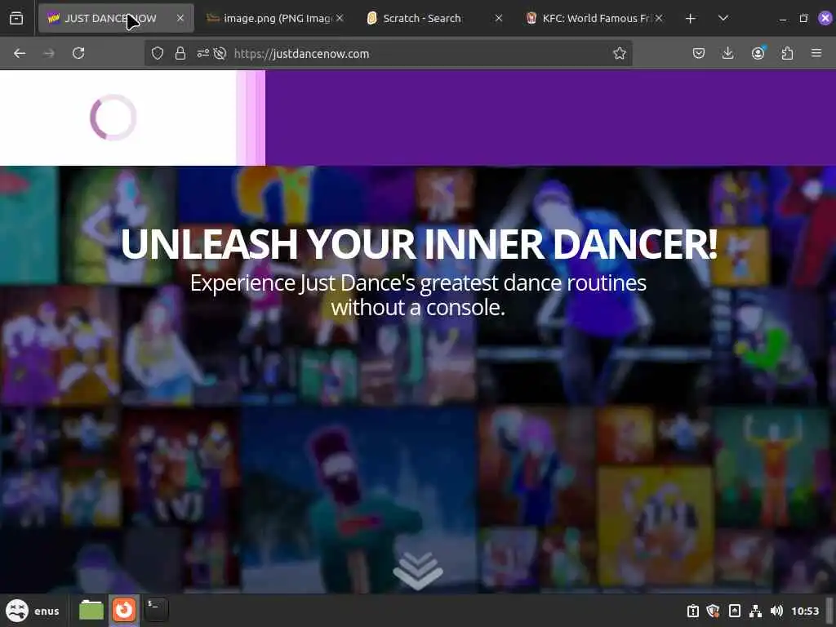Save page to Pocket
The image size is (836, 627).
[699, 53]
